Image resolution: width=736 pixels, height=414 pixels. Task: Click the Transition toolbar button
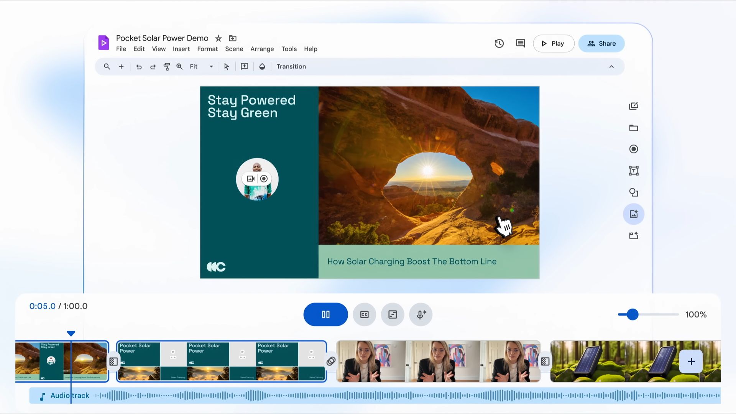(291, 67)
